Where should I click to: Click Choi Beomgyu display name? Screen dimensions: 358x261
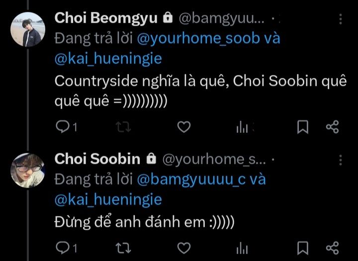pyautogui.click(x=106, y=18)
